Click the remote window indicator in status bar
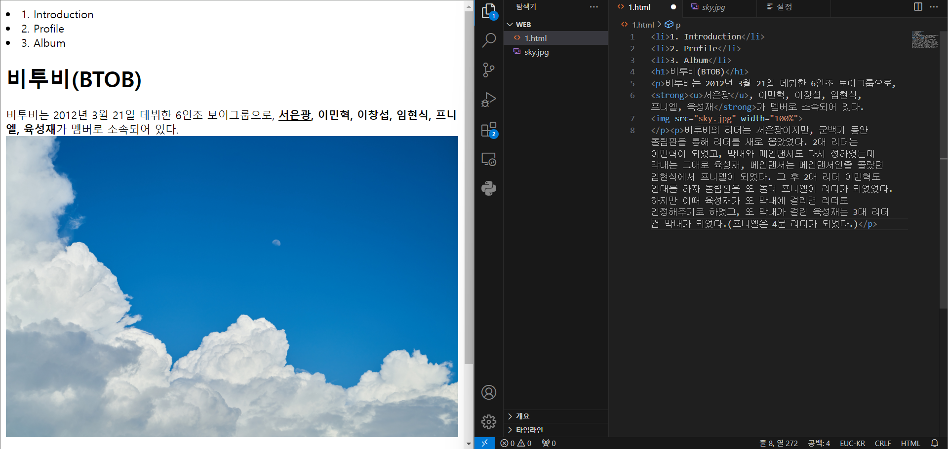This screenshot has height=449, width=948. (485, 443)
